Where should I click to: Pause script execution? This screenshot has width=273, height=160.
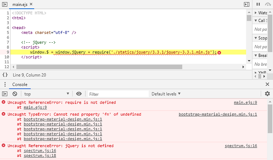point(258,4)
